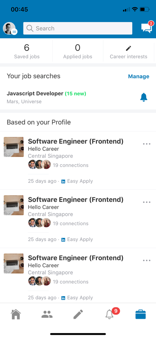Open more options for first job listing
156x338 pixels.
[147, 144]
